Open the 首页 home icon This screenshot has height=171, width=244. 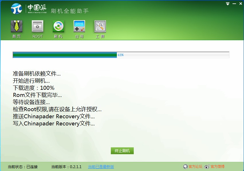tap(17, 26)
